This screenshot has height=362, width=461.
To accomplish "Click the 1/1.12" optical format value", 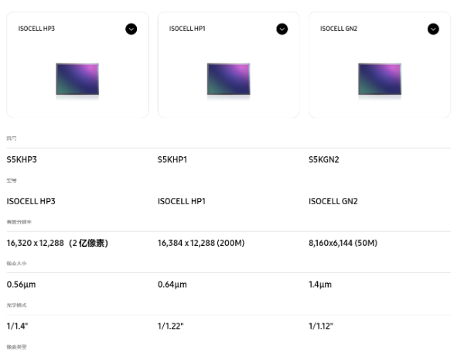I will [321, 326].
